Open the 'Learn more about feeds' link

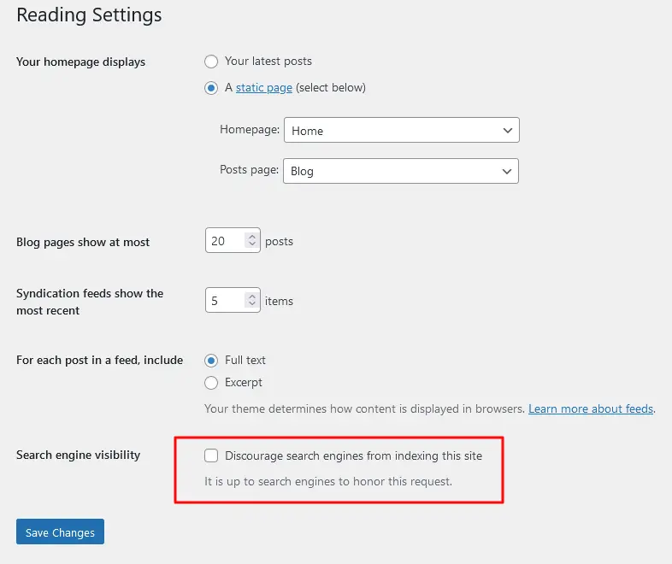591,409
